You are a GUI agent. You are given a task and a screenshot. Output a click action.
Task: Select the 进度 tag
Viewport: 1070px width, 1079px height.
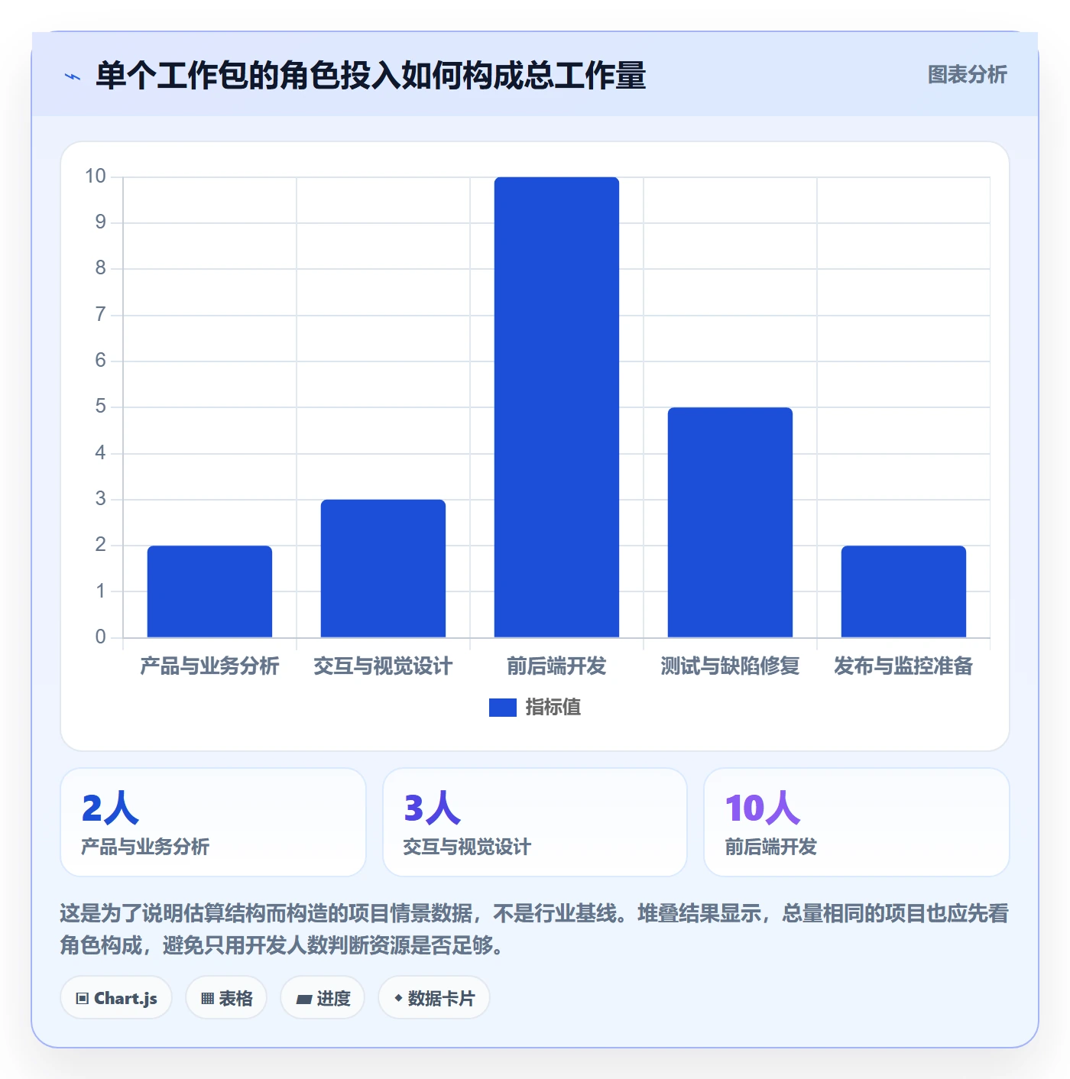pyautogui.click(x=323, y=997)
